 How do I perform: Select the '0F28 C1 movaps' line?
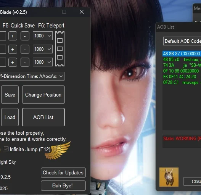pyautogui.click(x=182, y=82)
